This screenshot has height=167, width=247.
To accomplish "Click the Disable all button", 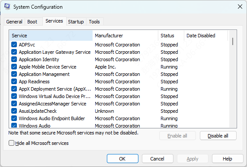I will tap(218, 136).
